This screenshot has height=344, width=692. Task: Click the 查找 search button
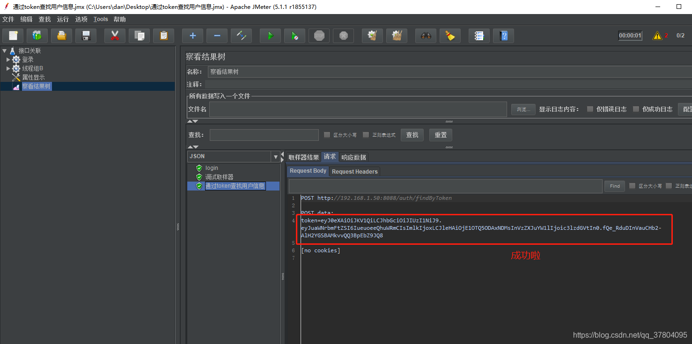[412, 135]
